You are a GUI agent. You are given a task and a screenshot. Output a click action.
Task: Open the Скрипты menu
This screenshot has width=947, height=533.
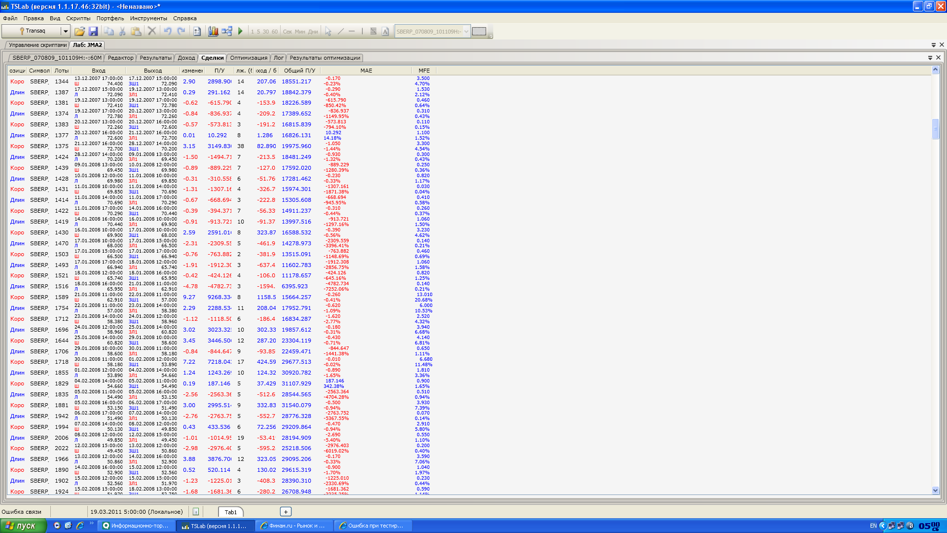pyautogui.click(x=78, y=18)
